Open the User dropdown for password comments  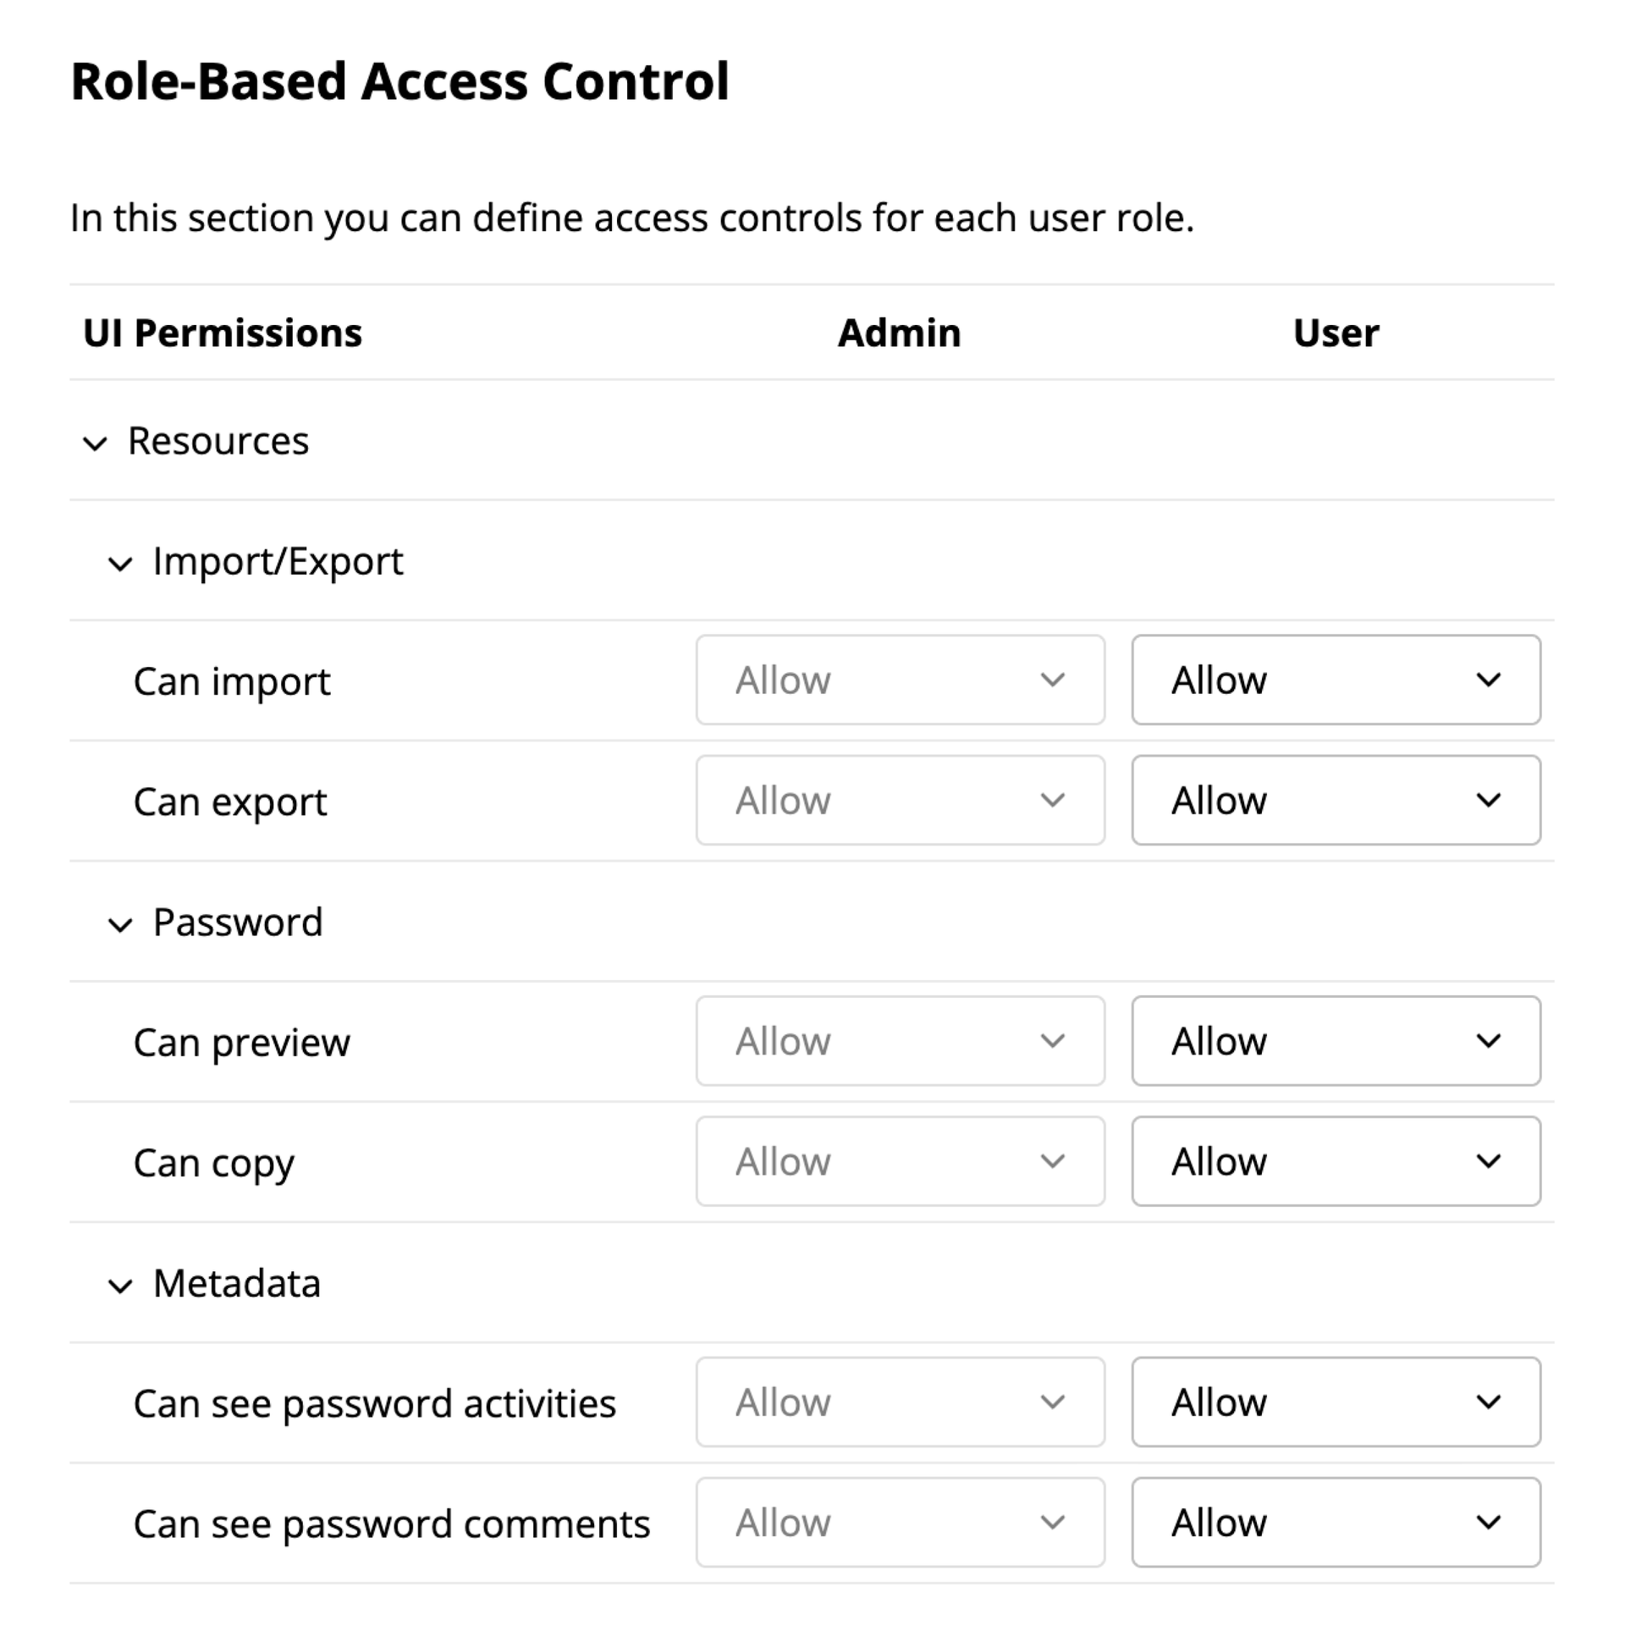1336,1523
